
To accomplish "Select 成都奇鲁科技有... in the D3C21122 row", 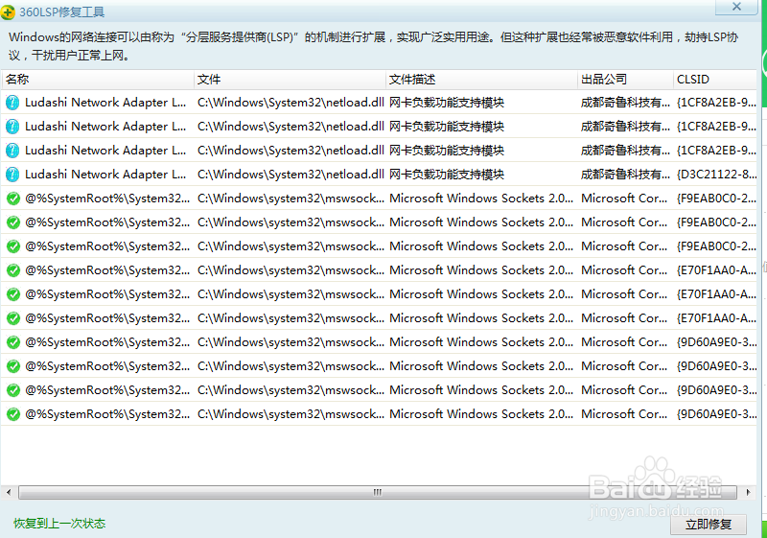I will pyautogui.click(x=625, y=175).
